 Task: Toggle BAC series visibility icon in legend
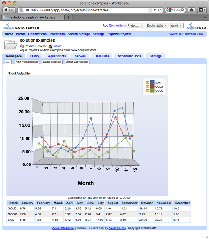coord(147,82)
